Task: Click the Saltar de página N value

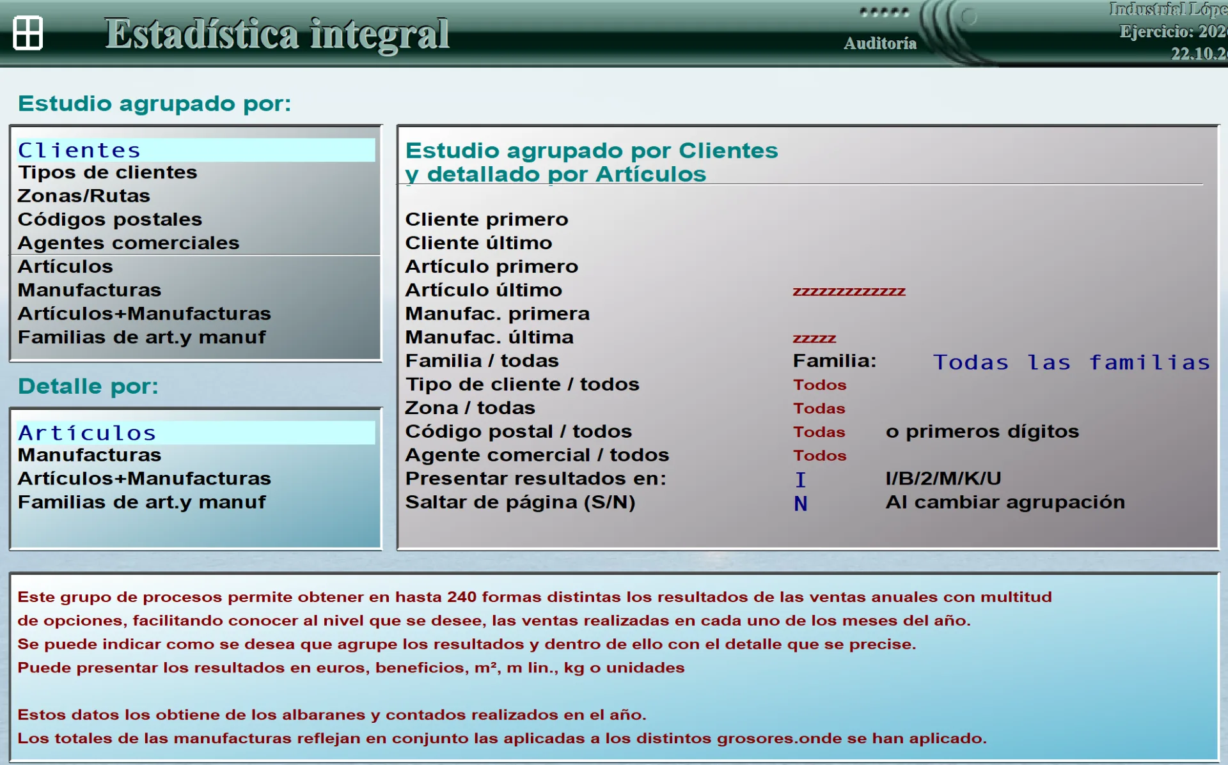Action: (x=801, y=504)
